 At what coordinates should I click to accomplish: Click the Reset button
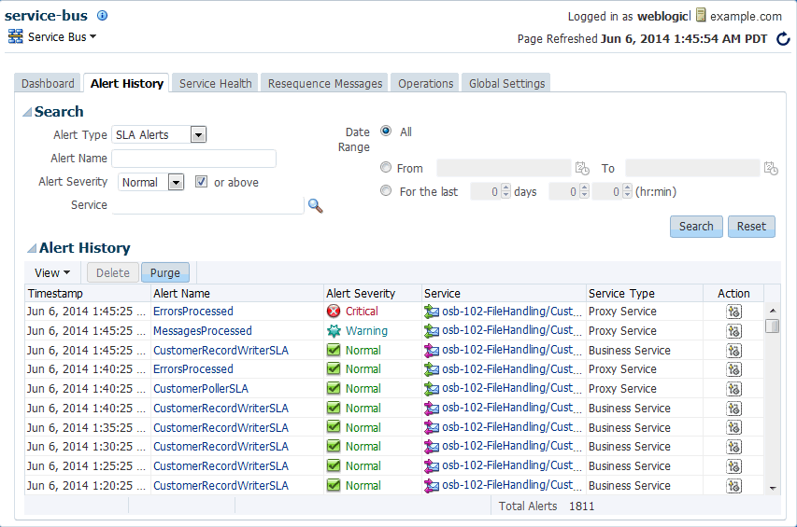751,227
